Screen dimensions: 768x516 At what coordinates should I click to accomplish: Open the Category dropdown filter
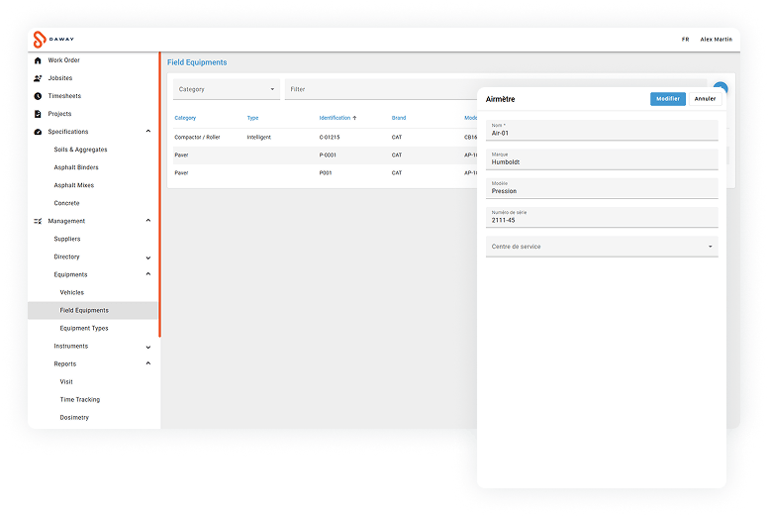[226, 89]
